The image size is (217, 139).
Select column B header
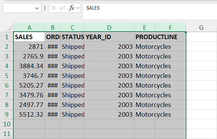point(53,28)
